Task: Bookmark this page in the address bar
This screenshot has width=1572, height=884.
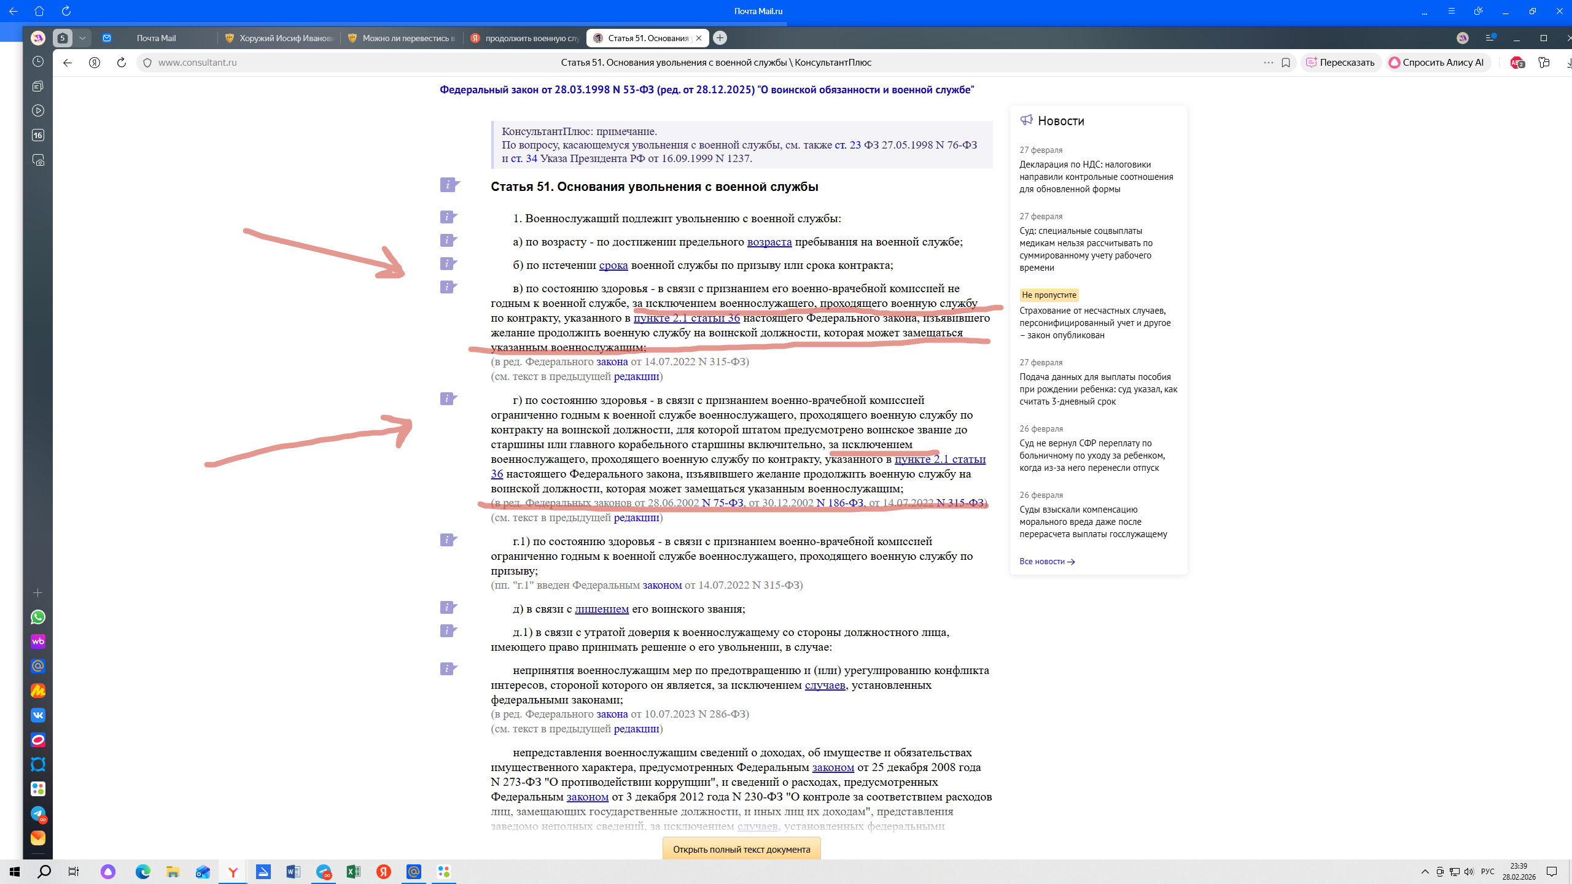Action: [x=1286, y=63]
